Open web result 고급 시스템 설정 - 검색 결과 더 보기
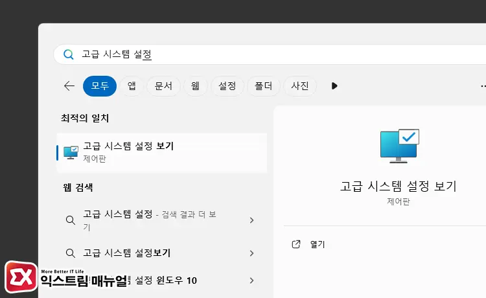 [162, 220]
